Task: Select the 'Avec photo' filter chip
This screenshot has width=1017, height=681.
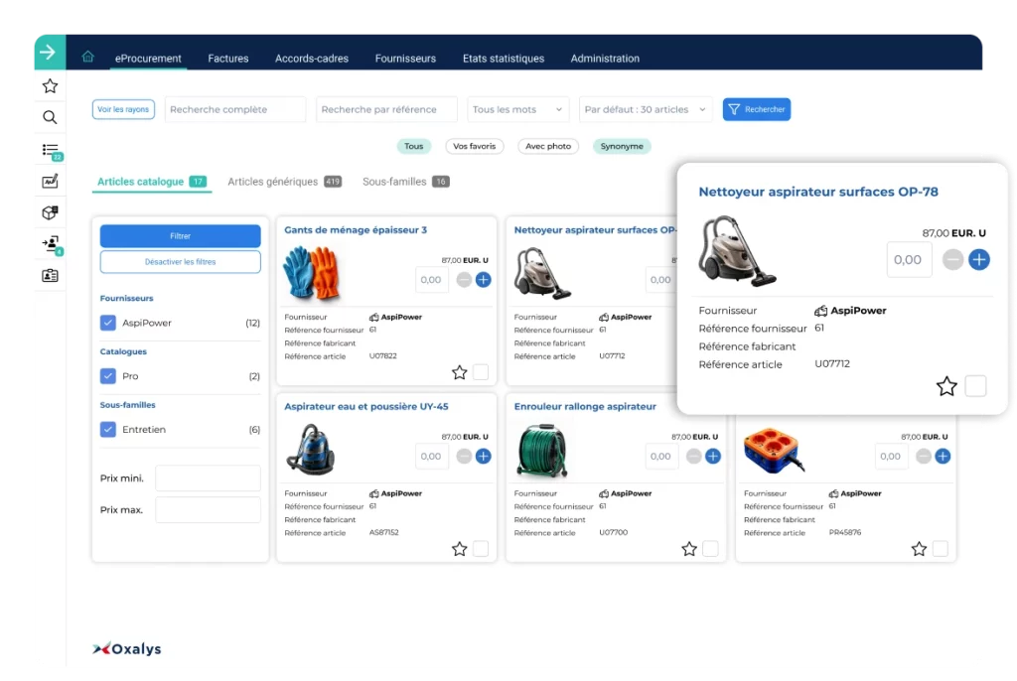Action: tap(548, 147)
